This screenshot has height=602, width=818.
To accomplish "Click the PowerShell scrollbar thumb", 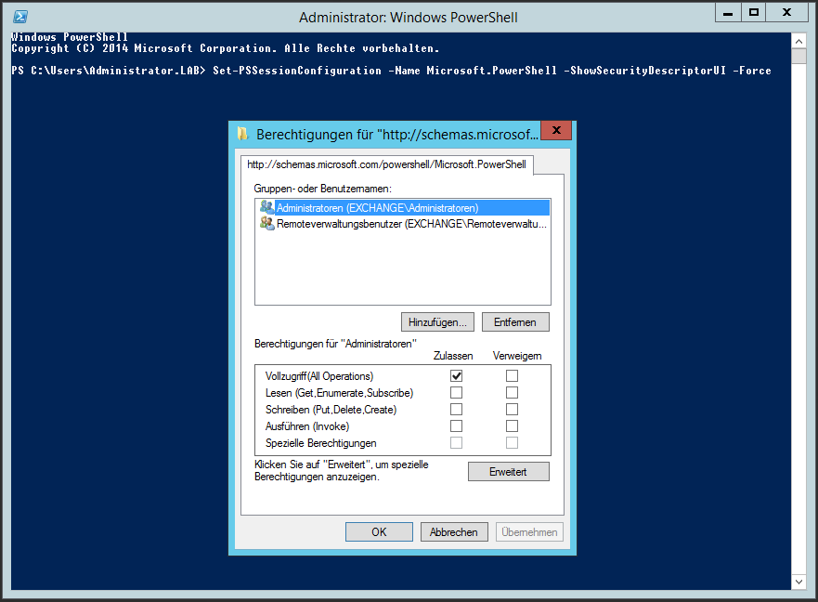I will 799,56.
